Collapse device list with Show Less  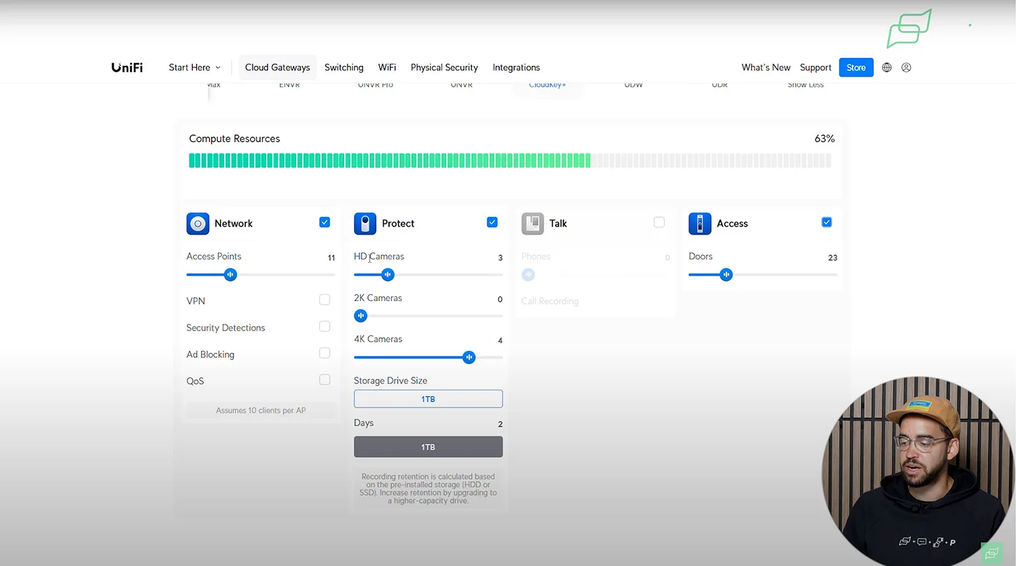(x=805, y=85)
